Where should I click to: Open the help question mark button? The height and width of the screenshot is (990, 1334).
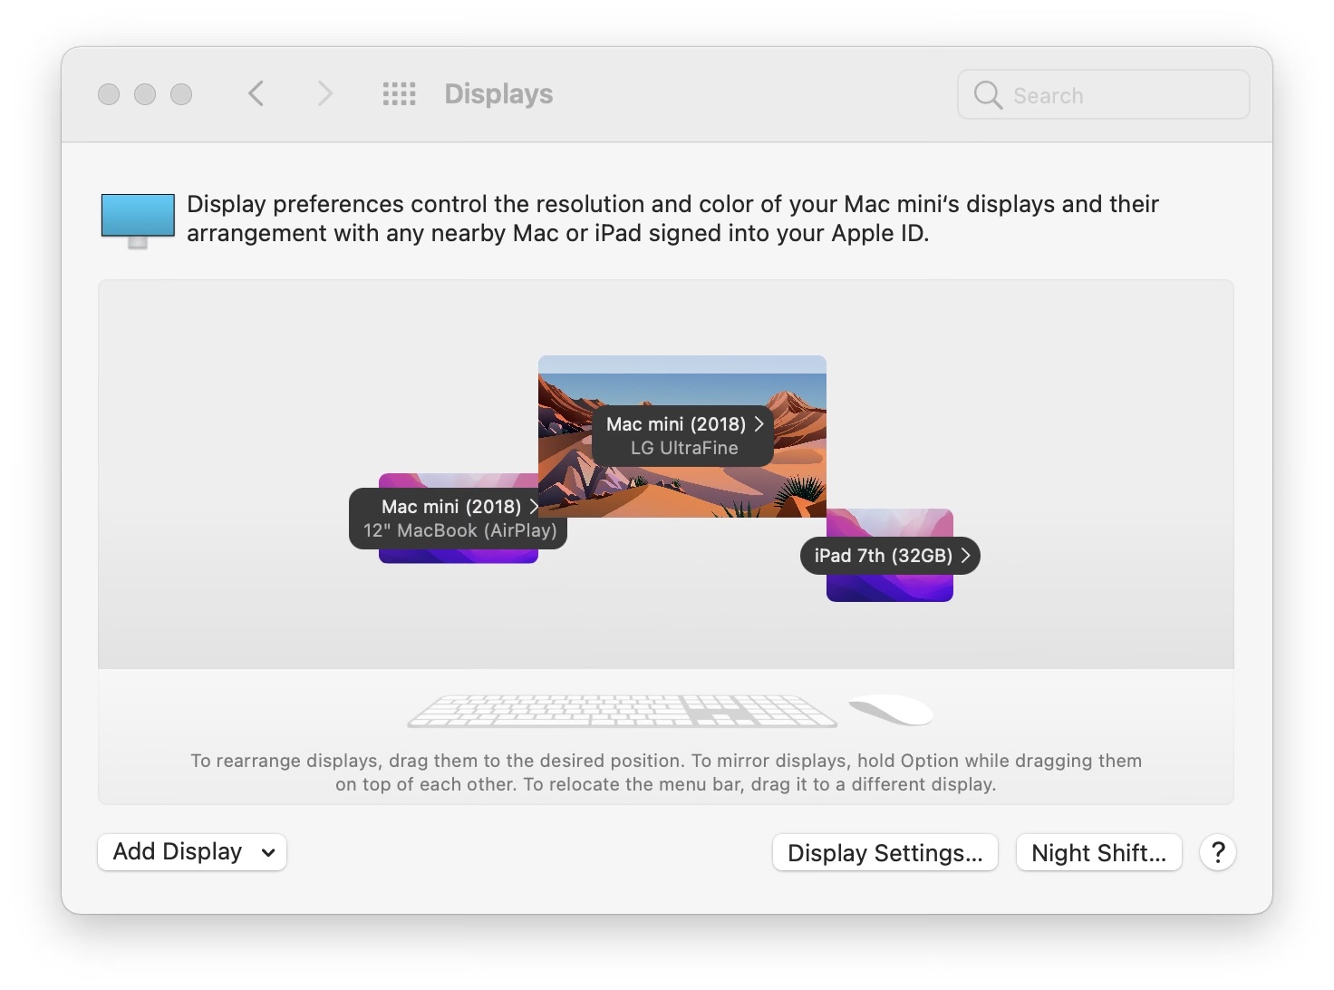[1218, 852]
